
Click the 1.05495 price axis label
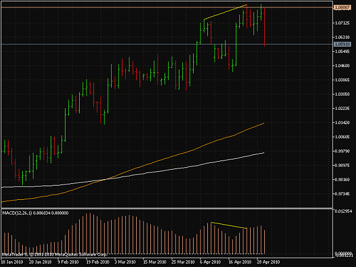point(342,51)
